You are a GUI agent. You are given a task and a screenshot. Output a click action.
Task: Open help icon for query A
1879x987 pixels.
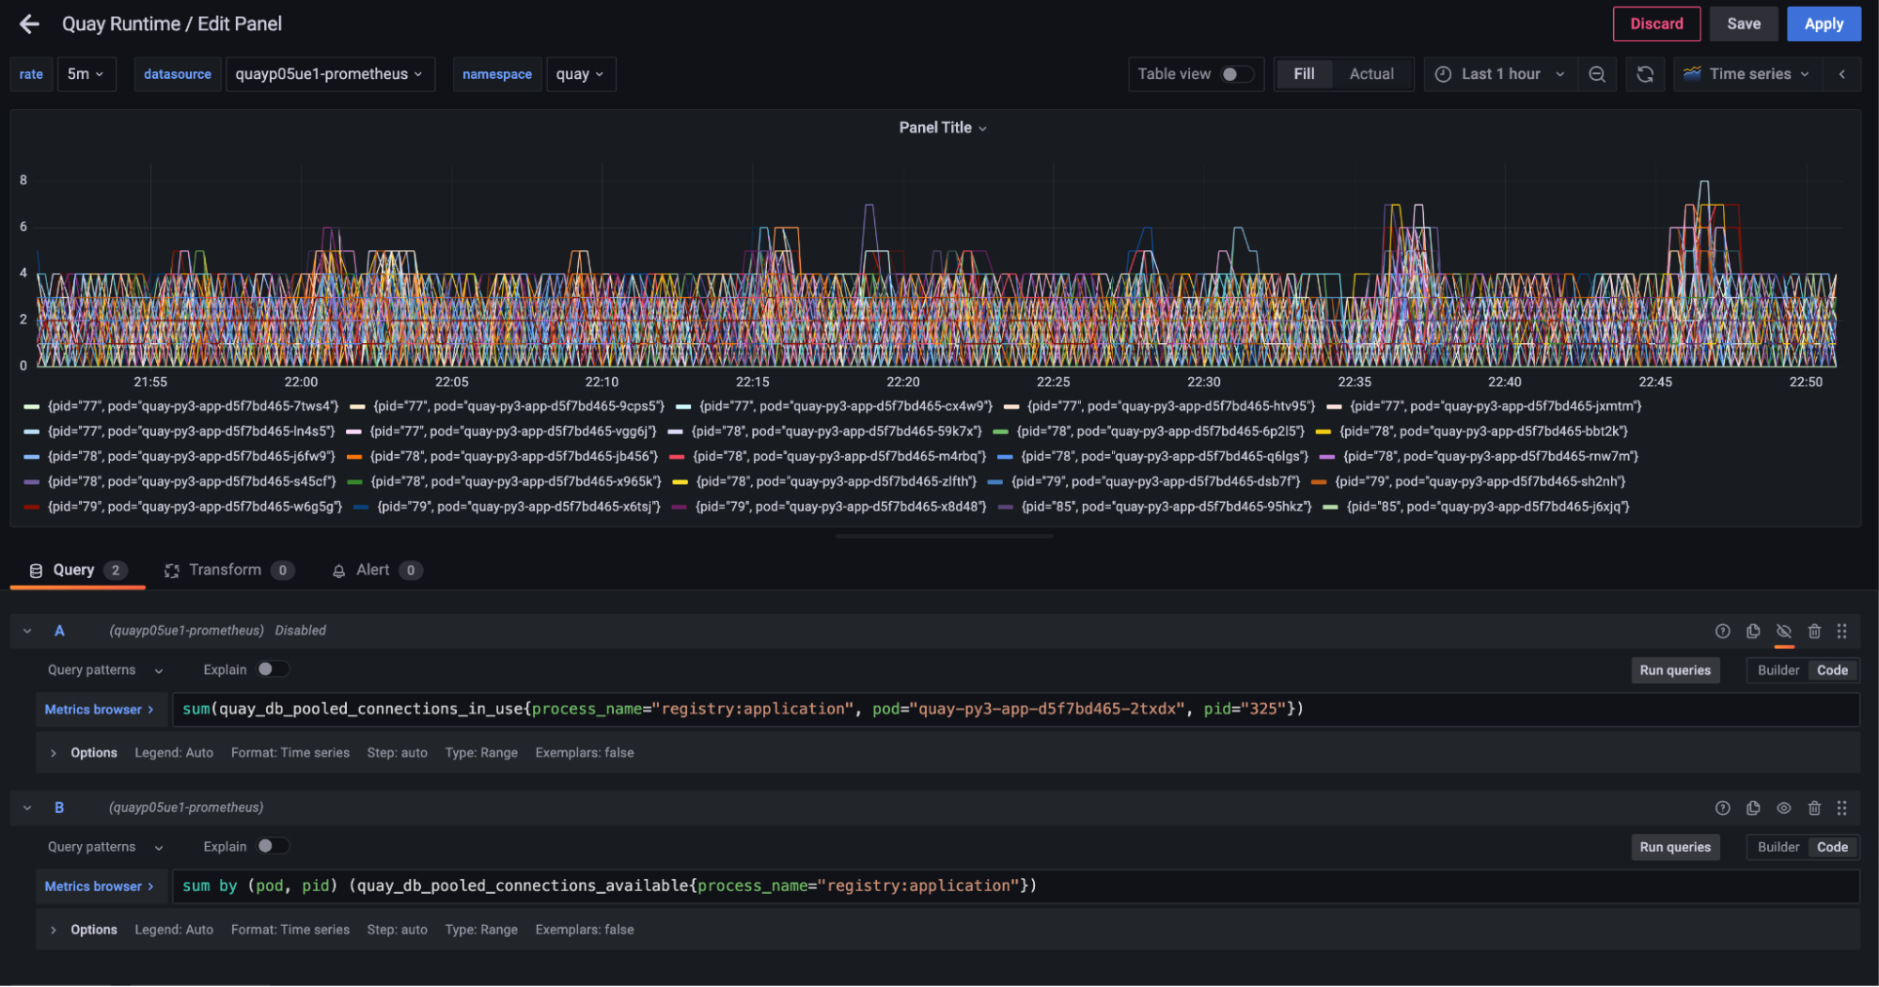pos(1722,632)
